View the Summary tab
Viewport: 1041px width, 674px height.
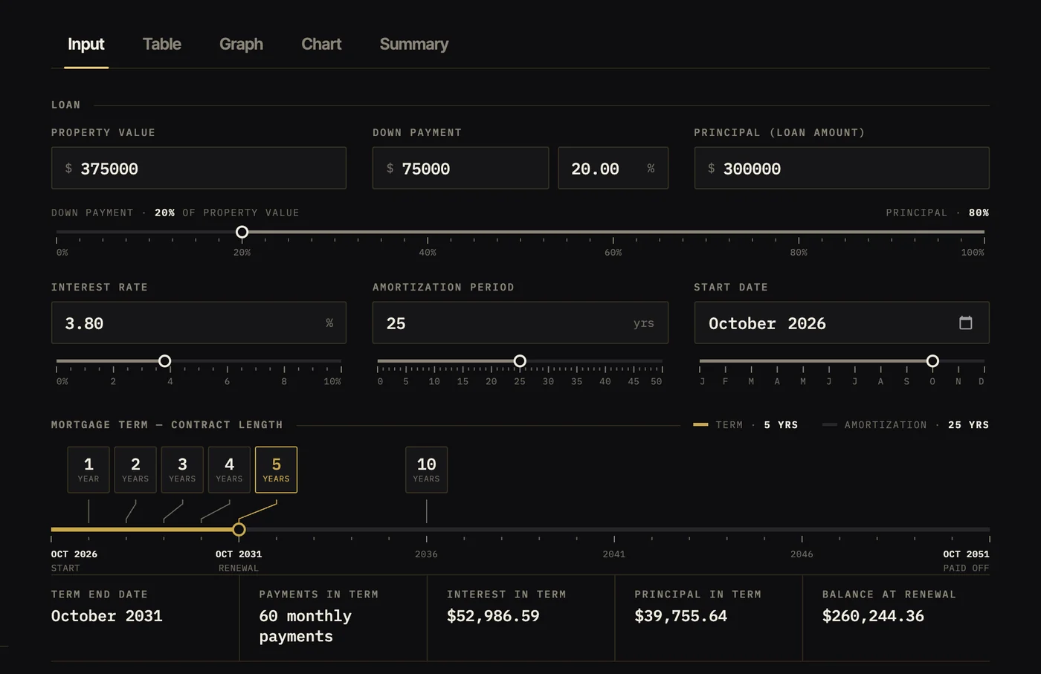414,44
